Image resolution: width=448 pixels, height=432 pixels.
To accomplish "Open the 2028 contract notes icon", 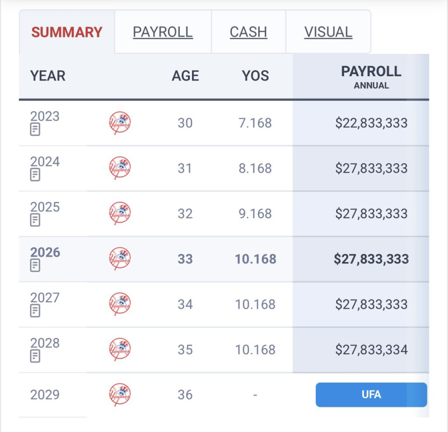I will 35,356.
